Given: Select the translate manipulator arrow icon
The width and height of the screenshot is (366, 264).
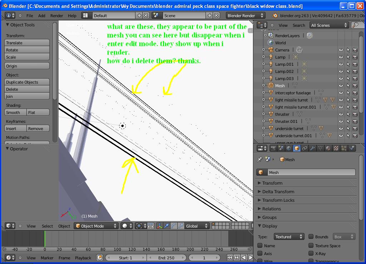Looking at the screenshot, I should (167, 226).
